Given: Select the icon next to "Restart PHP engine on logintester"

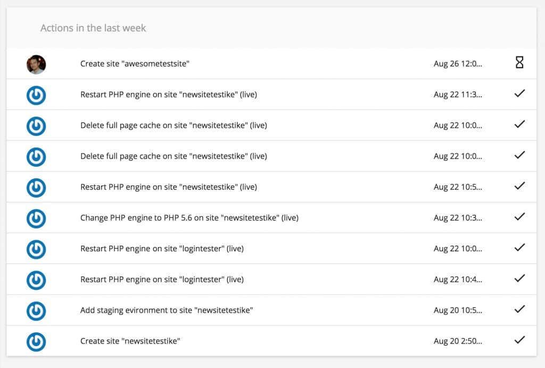Looking at the screenshot, I should (x=36, y=249).
